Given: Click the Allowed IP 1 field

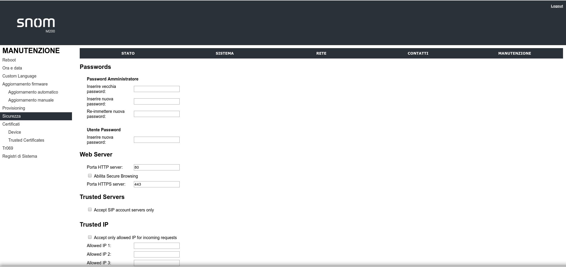Looking at the screenshot, I should pos(157,246).
